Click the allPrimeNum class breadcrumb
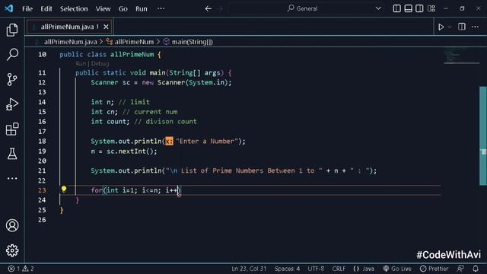Screen dimensions: 487x274 tap(134, 42)
